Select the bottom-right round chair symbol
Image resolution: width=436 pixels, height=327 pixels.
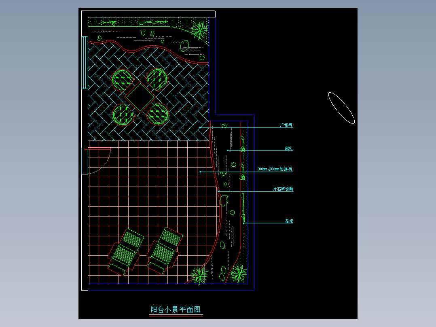(x=158, y=114)
